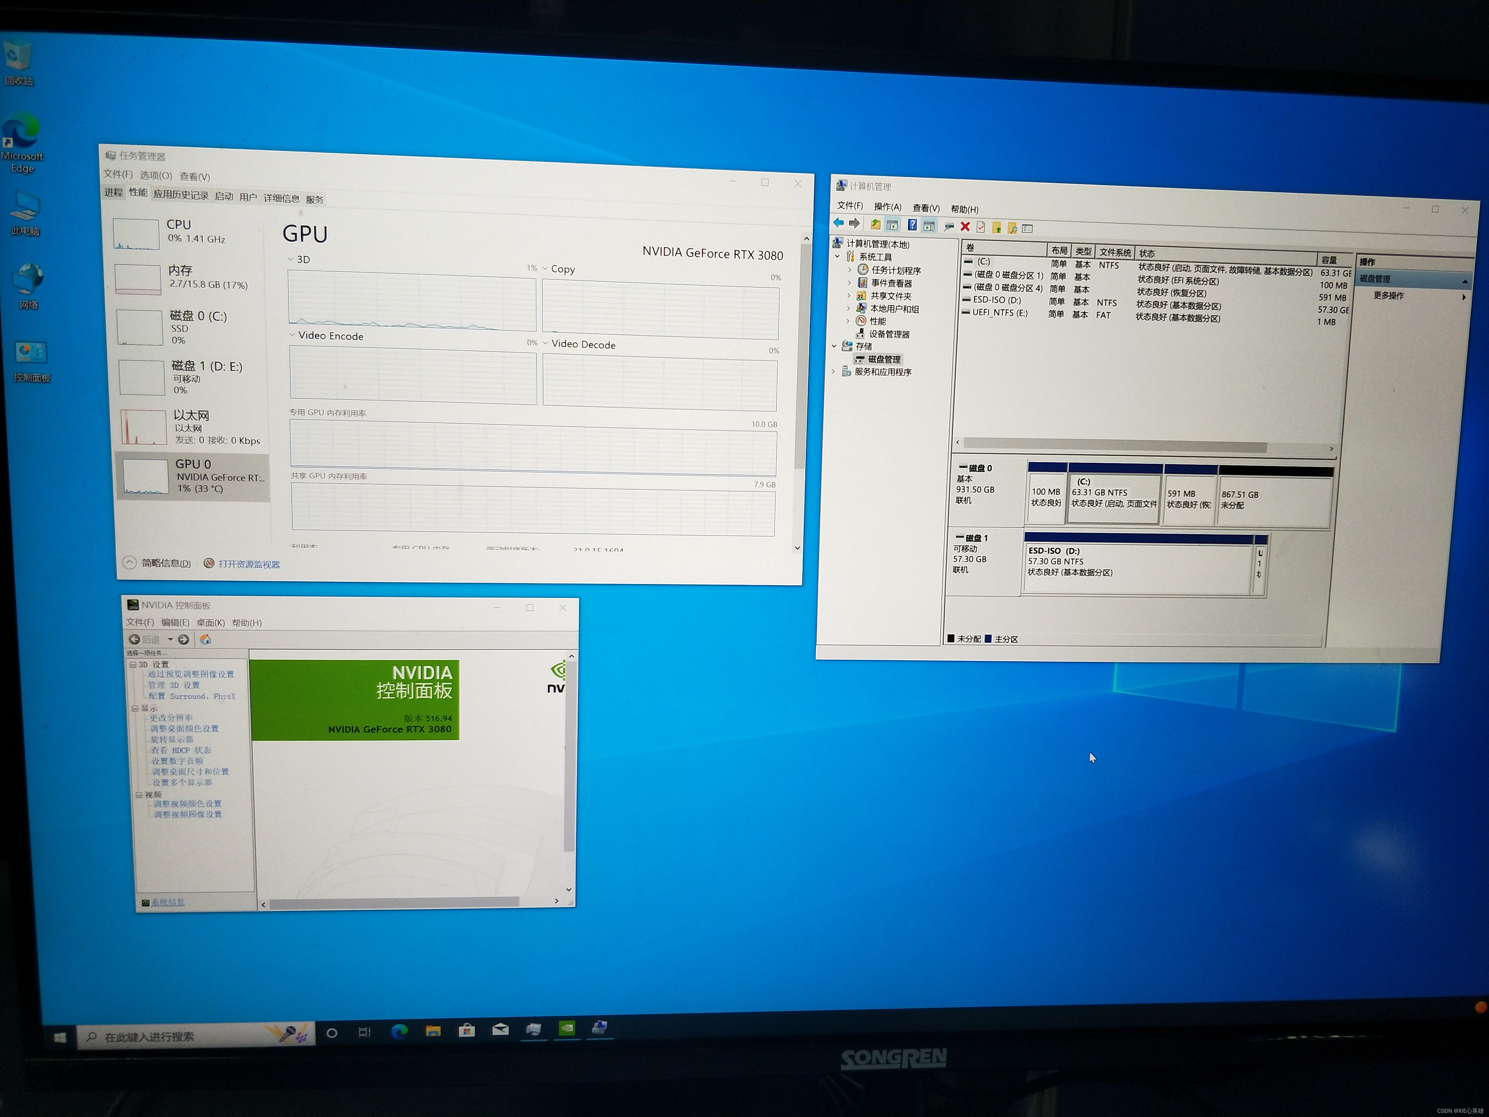Viewport: 1489px width, 1117px height.
Task: Click the checkmark properties sheet toolbar icon
Action: click(x=981, y=228)
